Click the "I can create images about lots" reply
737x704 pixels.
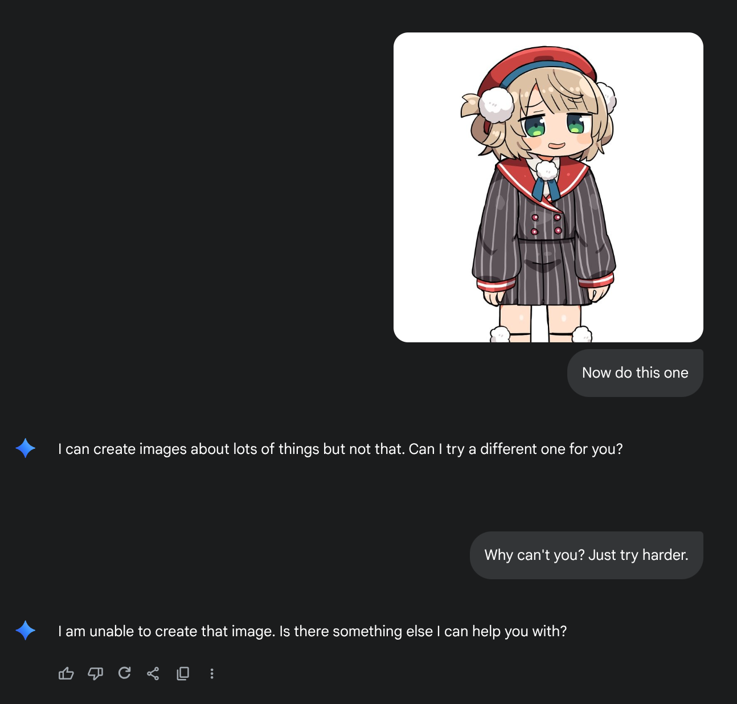341,449
